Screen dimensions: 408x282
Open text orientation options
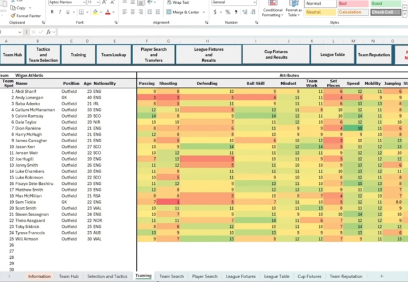149,3
